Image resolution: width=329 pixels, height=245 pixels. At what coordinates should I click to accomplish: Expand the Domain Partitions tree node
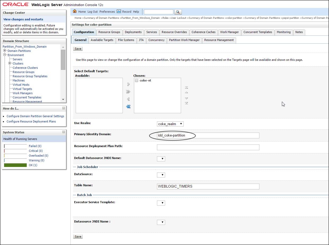(x=4, y=51)
